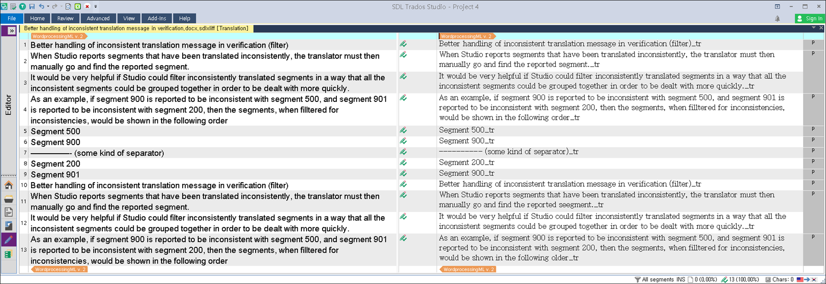Screen dimensions: 826x284
Task: Close the document editor tab
Action: tap(821, 28)
